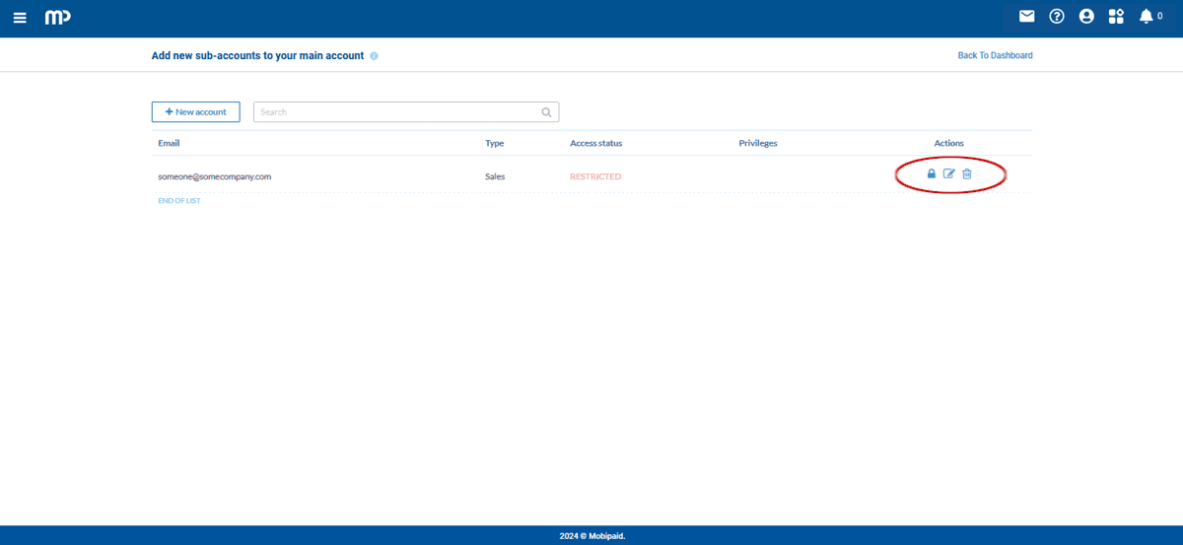Viewport: 1183px width, 545px height.
Task: Click the RESTRICTED access status label
Action: (x=595, y=177)
